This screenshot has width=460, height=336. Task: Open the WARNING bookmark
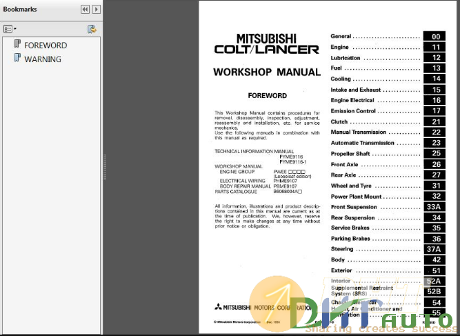43,59
